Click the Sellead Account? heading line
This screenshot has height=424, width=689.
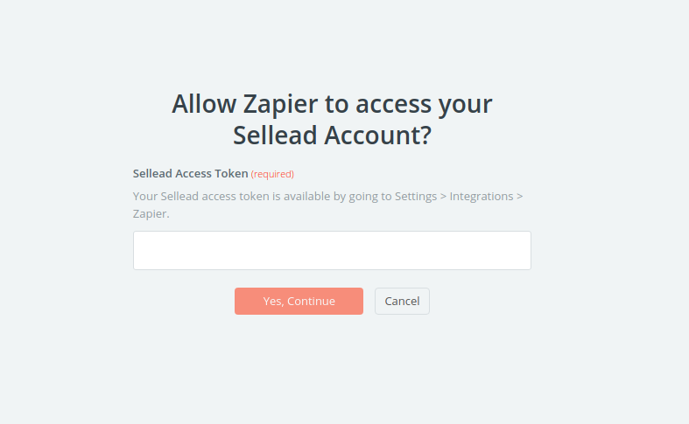click(332, 136)
